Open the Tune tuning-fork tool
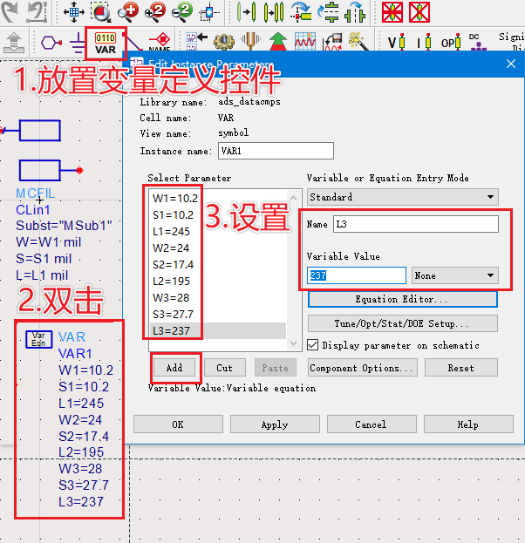 pyautogui.click(x=251, y=41)
